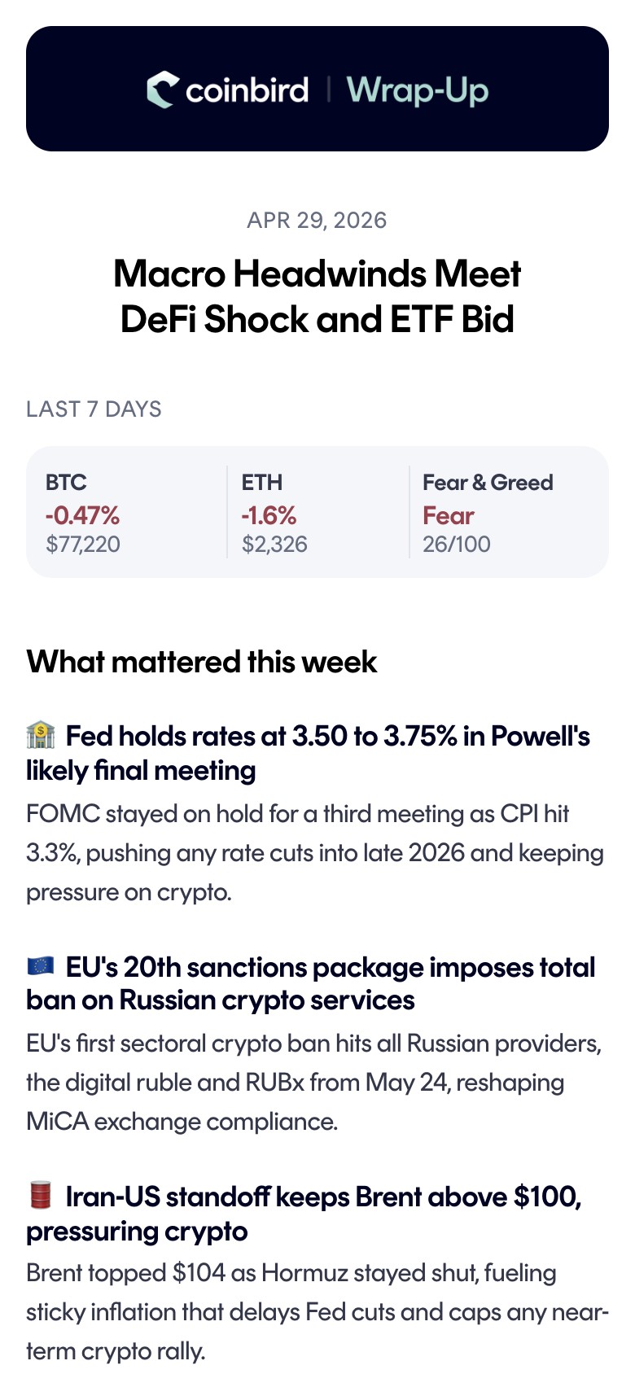The height and width of the screenshot is (1374, 635).
Task: Select the Wrap-Up header text
Action: [418, 90]
